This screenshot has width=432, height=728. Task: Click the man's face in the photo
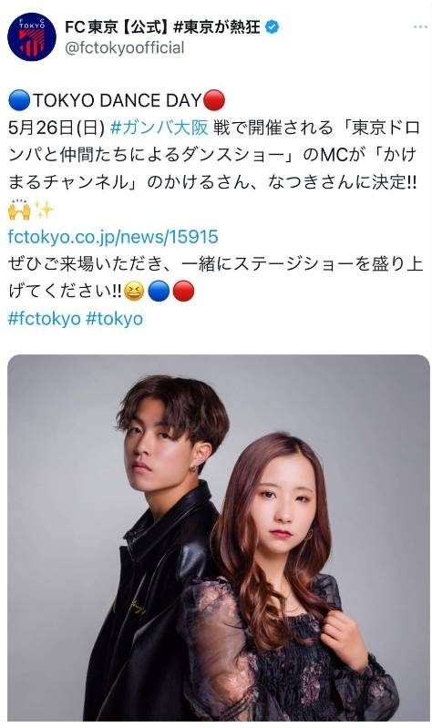tap(159, 449)
